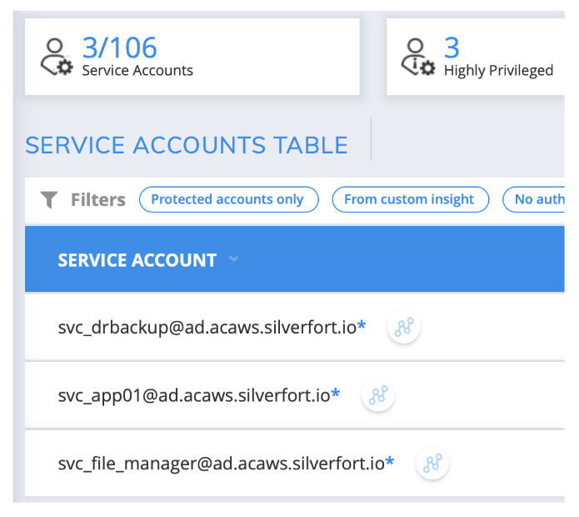
Task: Click the Service Accounts Table heading
Action: pos(187,145)
